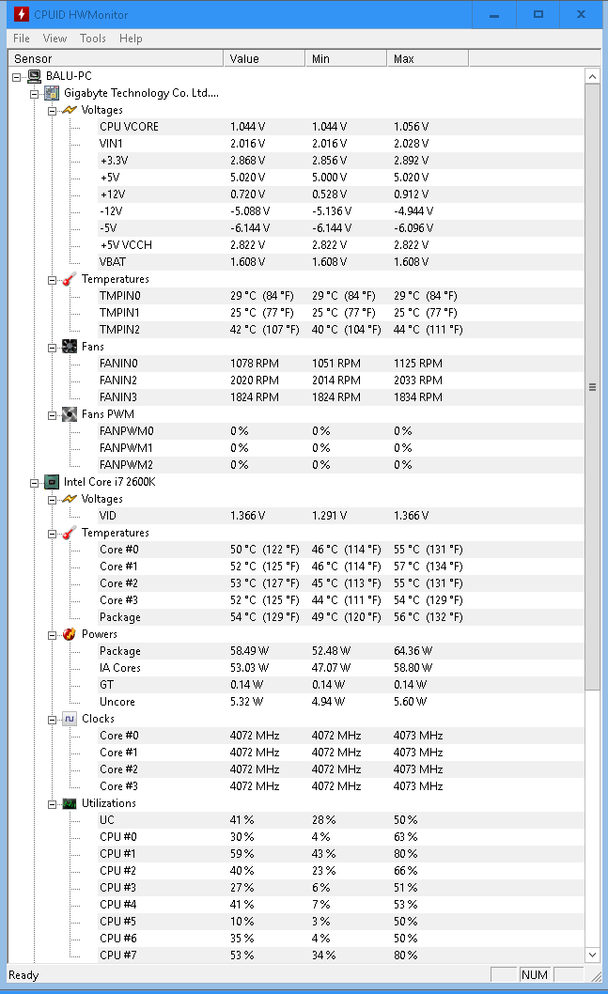This screenshot has width=608, height=994.
Task: Collapse the Intel Core i7 2600K node
Action: click(34, 483)
